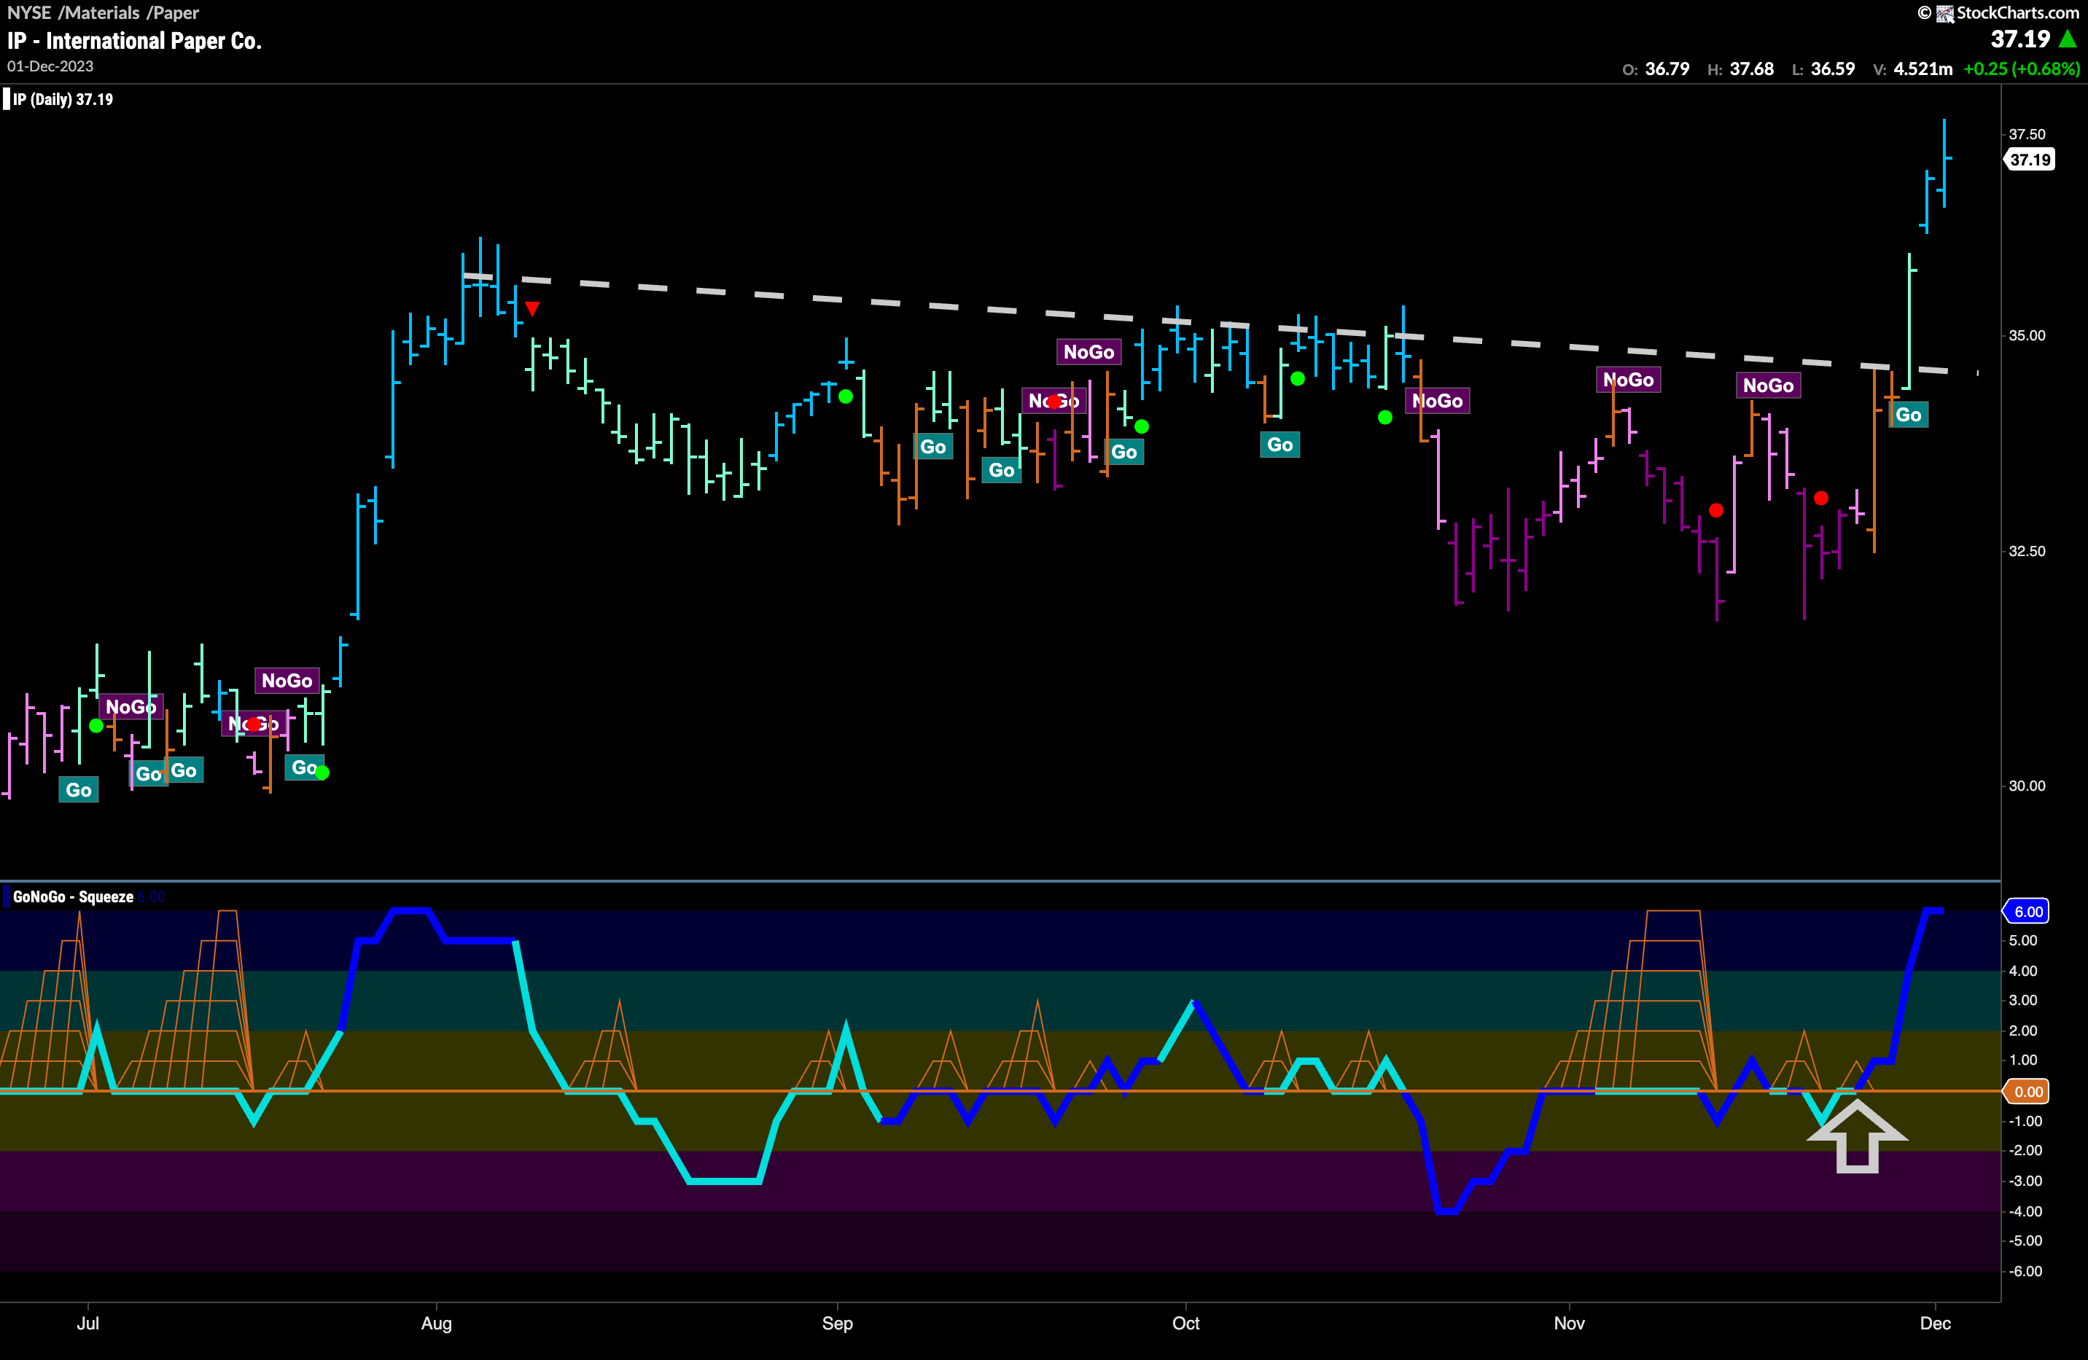Click the green dot in mid October near 34

[1385, 418]
